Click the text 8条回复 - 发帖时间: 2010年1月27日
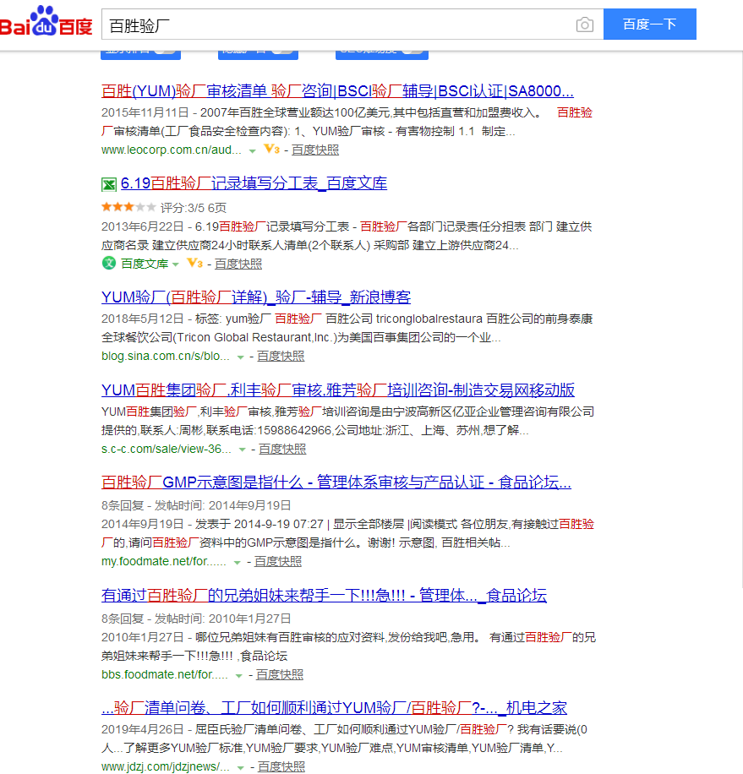 coord(196,619)
